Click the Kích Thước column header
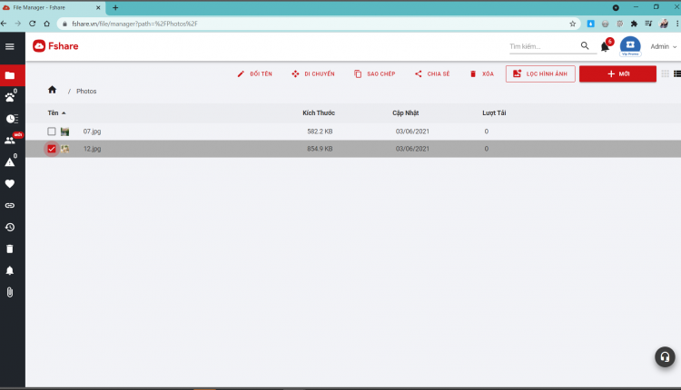Viewport: 681px width, 390px height. click(319, 112)
